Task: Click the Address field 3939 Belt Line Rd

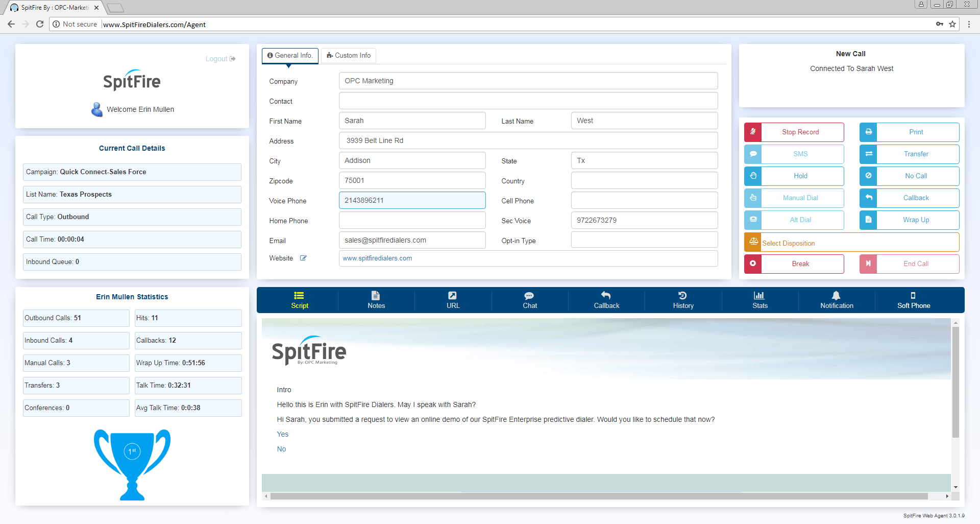Action: (528, 140)
